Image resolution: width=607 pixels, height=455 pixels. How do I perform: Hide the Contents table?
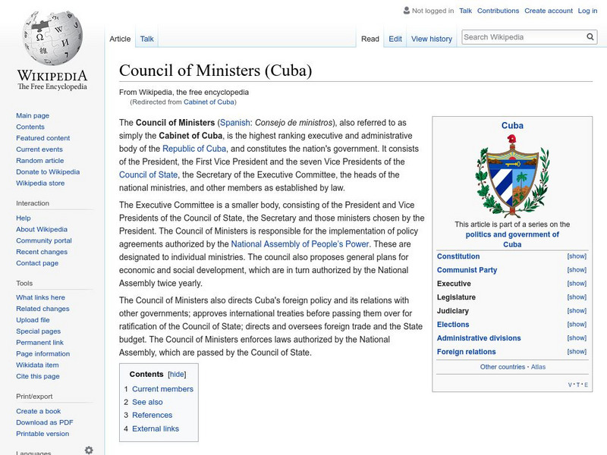[177, 374]
